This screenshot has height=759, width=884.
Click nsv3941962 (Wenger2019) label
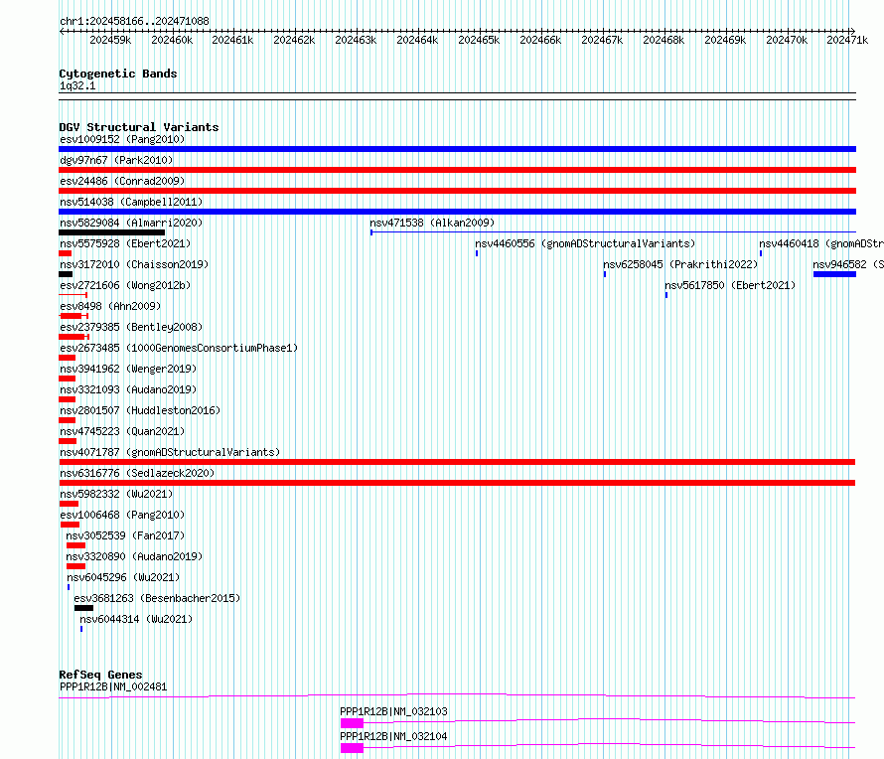coord(128,369)
